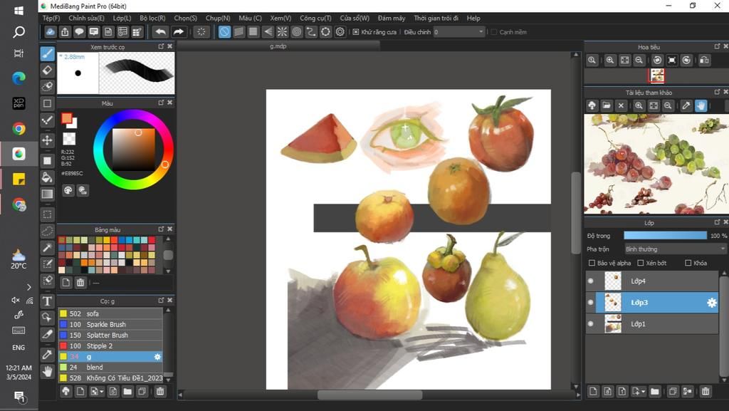Enable the Xén bớt checkbox
The image size is (729, 411).
(x=641, y=263)
